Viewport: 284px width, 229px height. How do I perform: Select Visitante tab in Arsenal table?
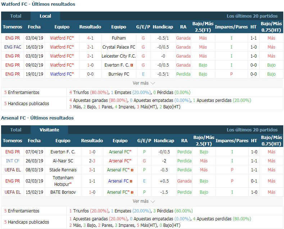click(x=49, y=130)
